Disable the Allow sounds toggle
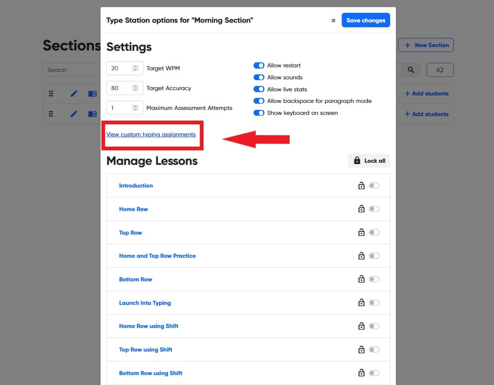The height and width of the screenshot is (385, 494). click(x=258, y=77)
